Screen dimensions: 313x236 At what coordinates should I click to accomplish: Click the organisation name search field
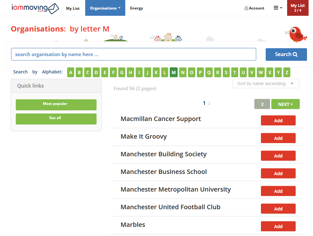pyautogui.click(x=133, y=54)
